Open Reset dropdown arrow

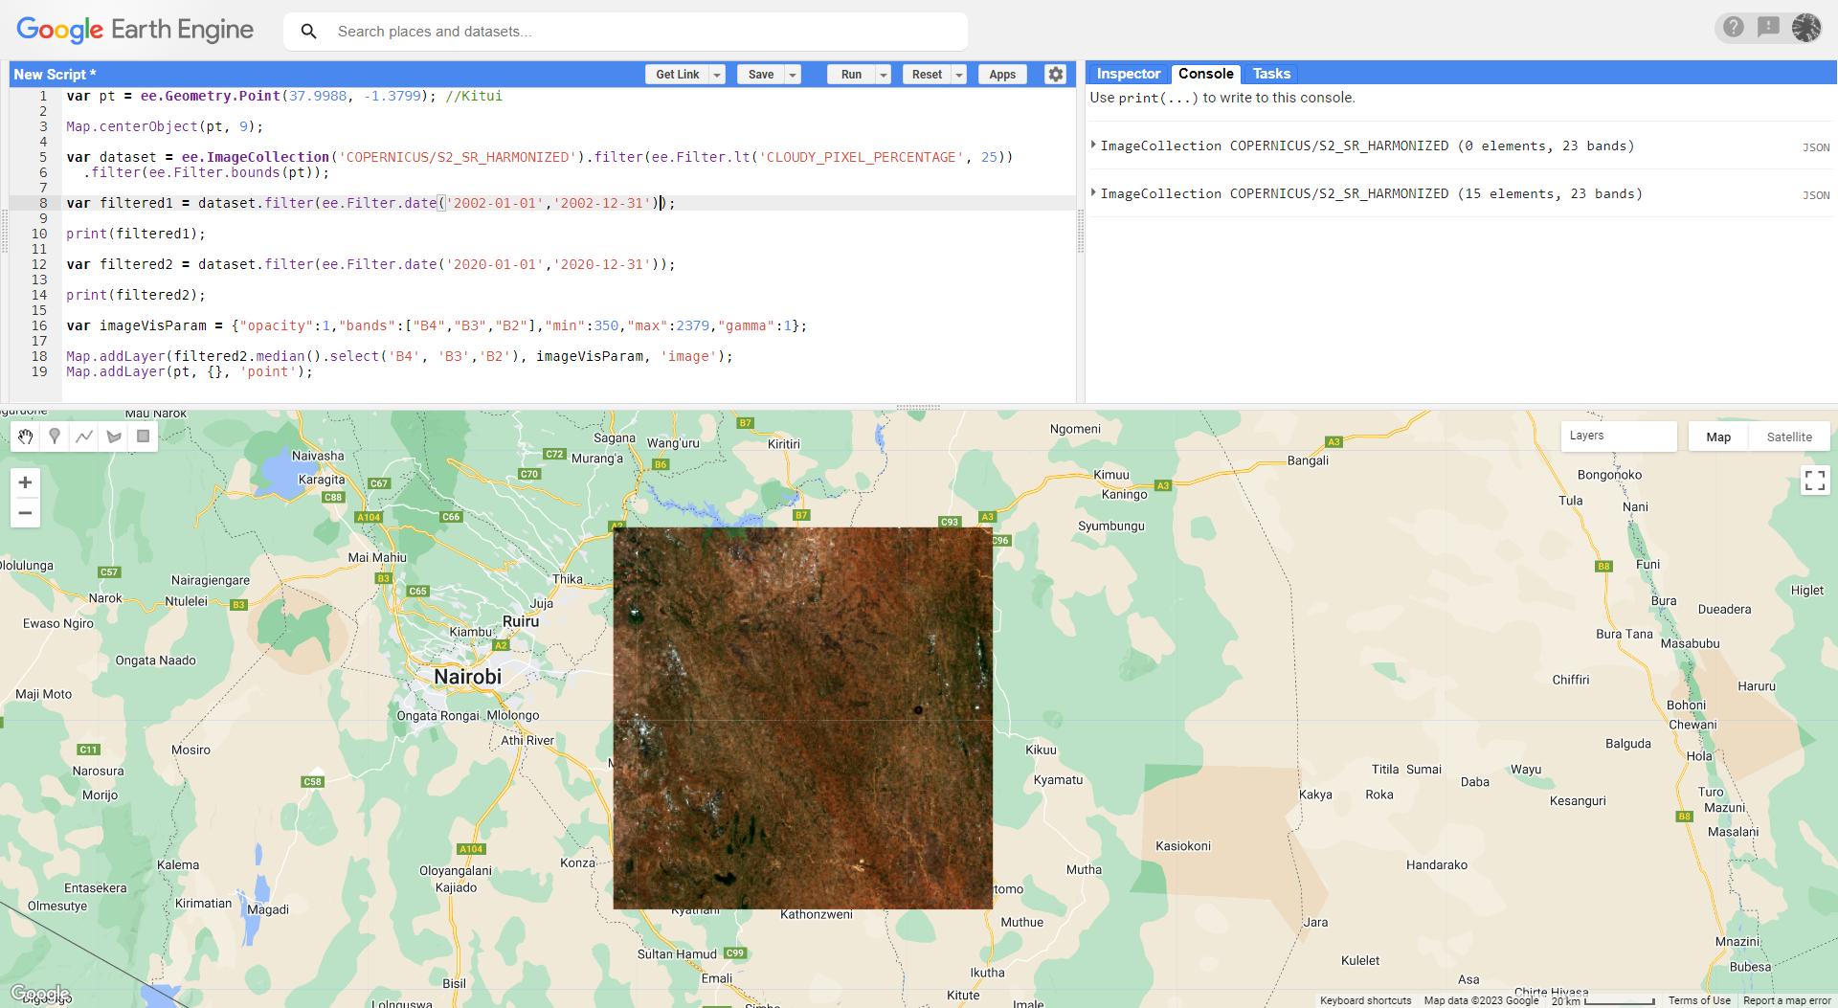coord(959,75)
